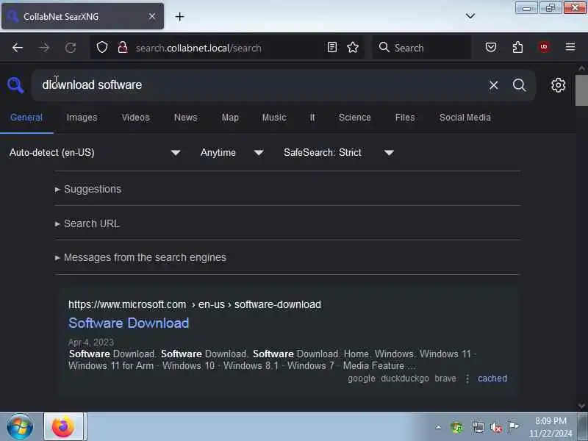Click the google engine label
The width and height of the screenshot is (588, 441).
coord(362,379)
